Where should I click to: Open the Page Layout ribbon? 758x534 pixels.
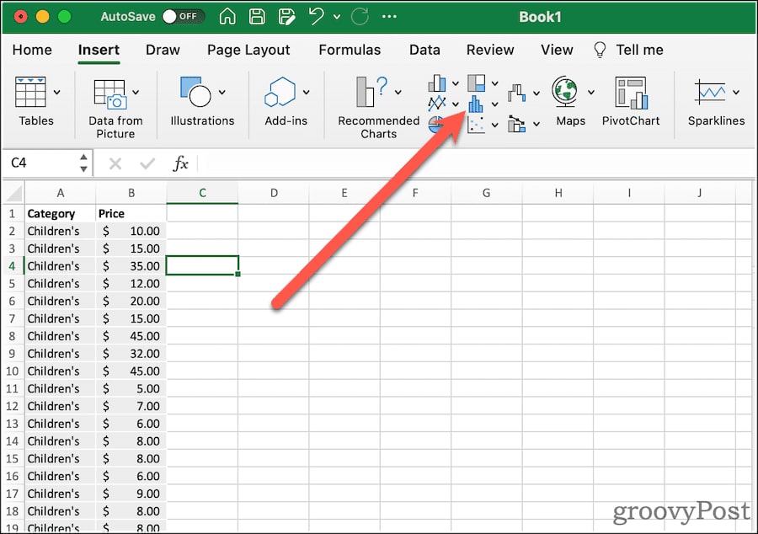click(248, 51)
